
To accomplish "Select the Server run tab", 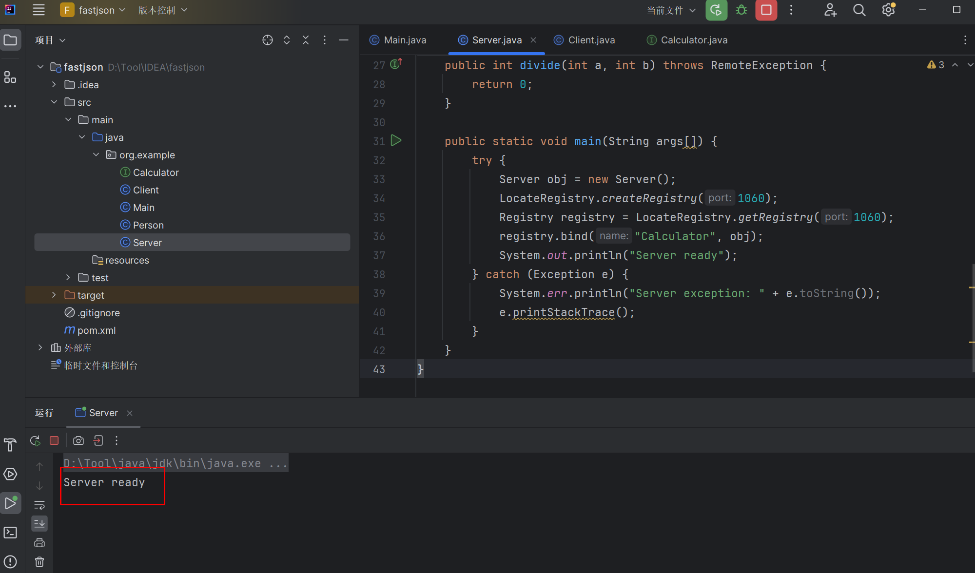I will (x=97, y=413).
